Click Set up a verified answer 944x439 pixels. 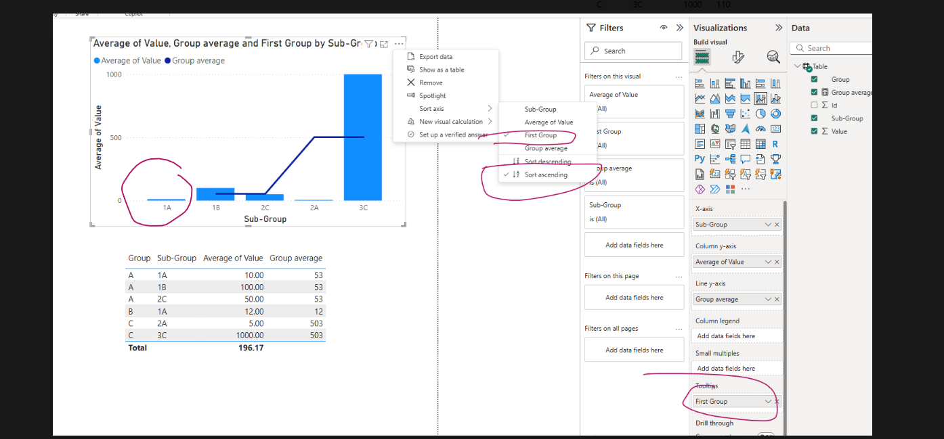click(446, 135)
